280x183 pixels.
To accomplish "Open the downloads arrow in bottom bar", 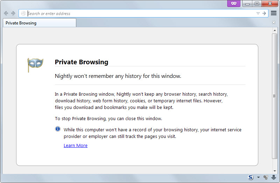I will pyautogui.click(x=274, y=177).
